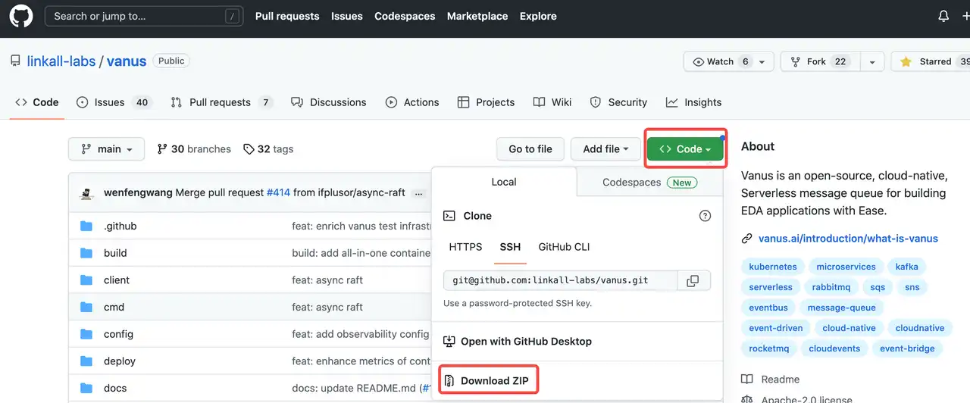The height and width of the screenshot is (403, 970).
Task: Click the link icon beside vanus.ai URL
Action: (x=747, y=239)
